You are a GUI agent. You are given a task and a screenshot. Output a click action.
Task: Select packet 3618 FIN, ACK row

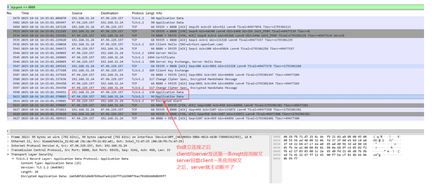tap(215, 114)
